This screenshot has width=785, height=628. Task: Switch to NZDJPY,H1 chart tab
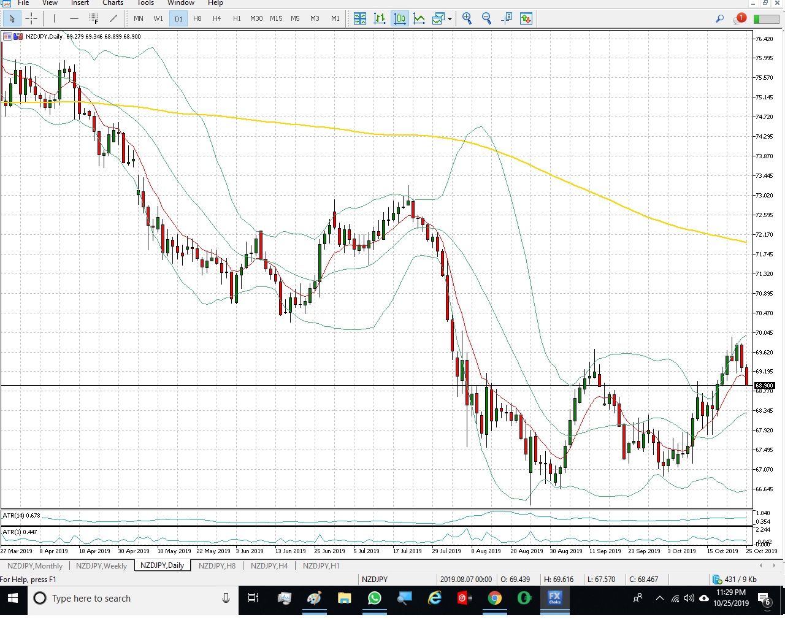click(321, 565)
